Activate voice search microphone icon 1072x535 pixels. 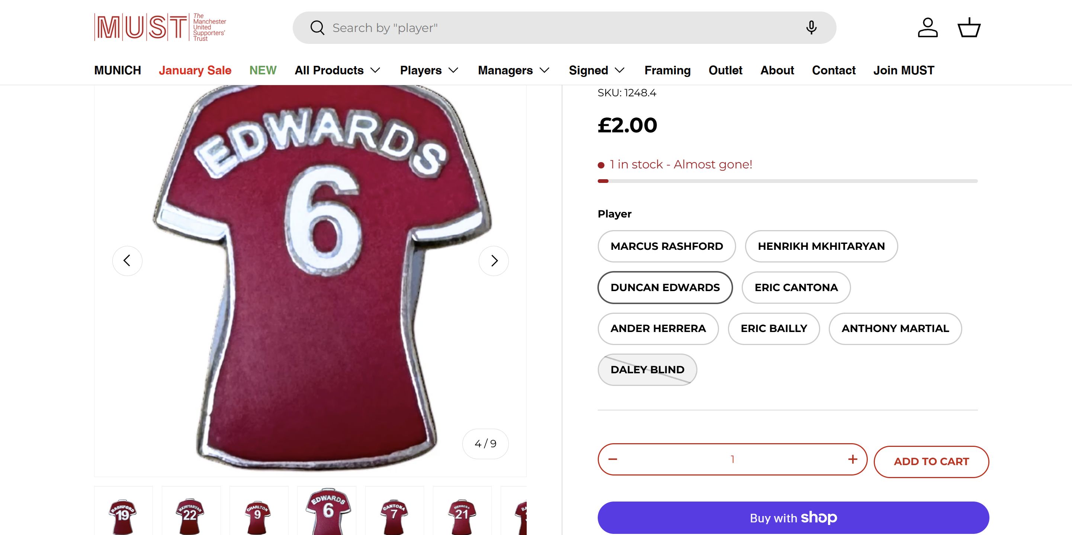[x=811, y=28]
